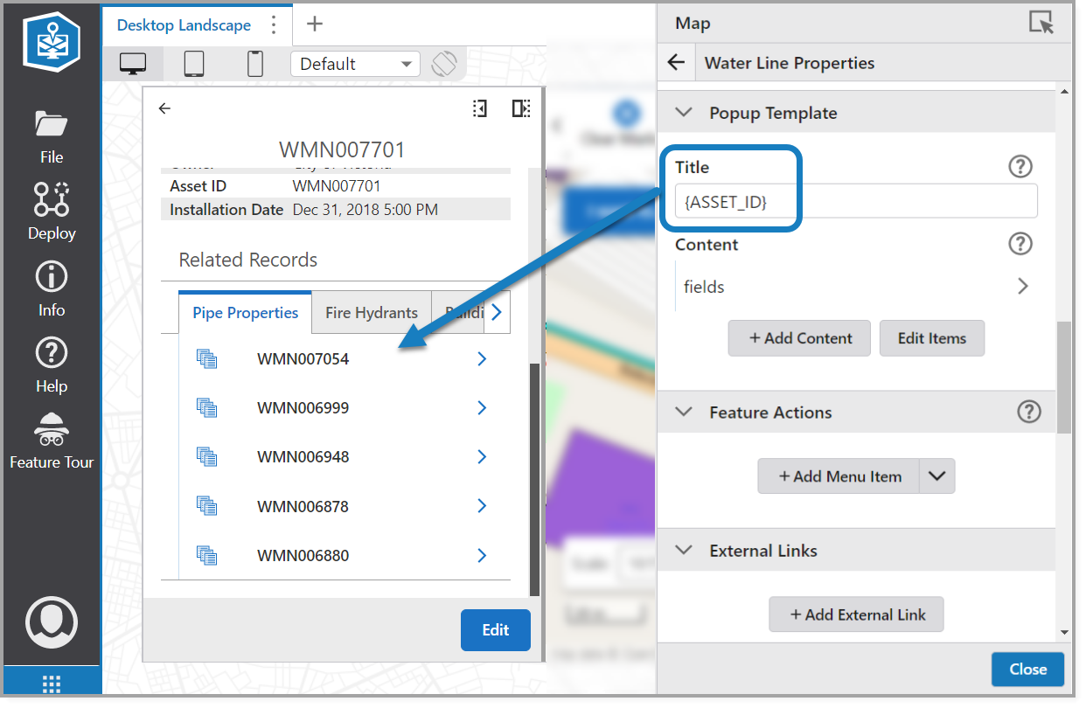Click the rotate orientation icon
The image size is (1086, 708).
444,64
